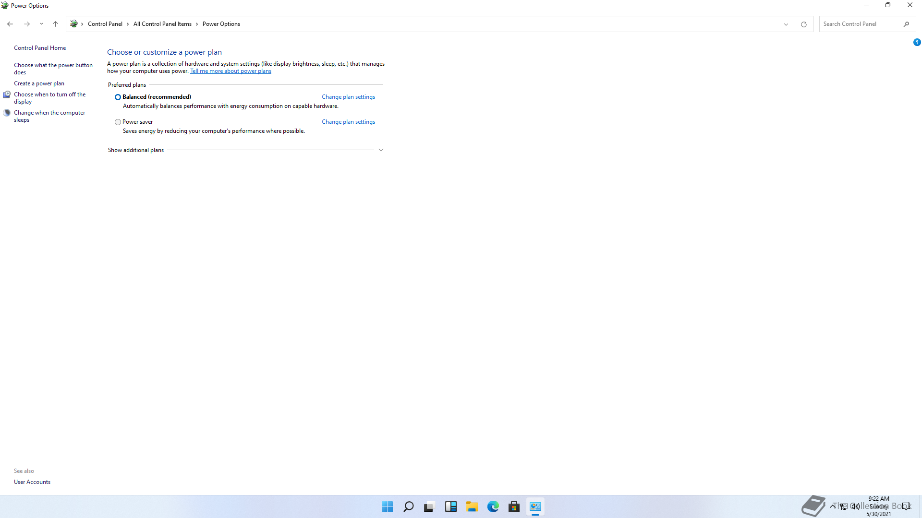Select the Balanced (recommended) radio button

tap(118, 97)
